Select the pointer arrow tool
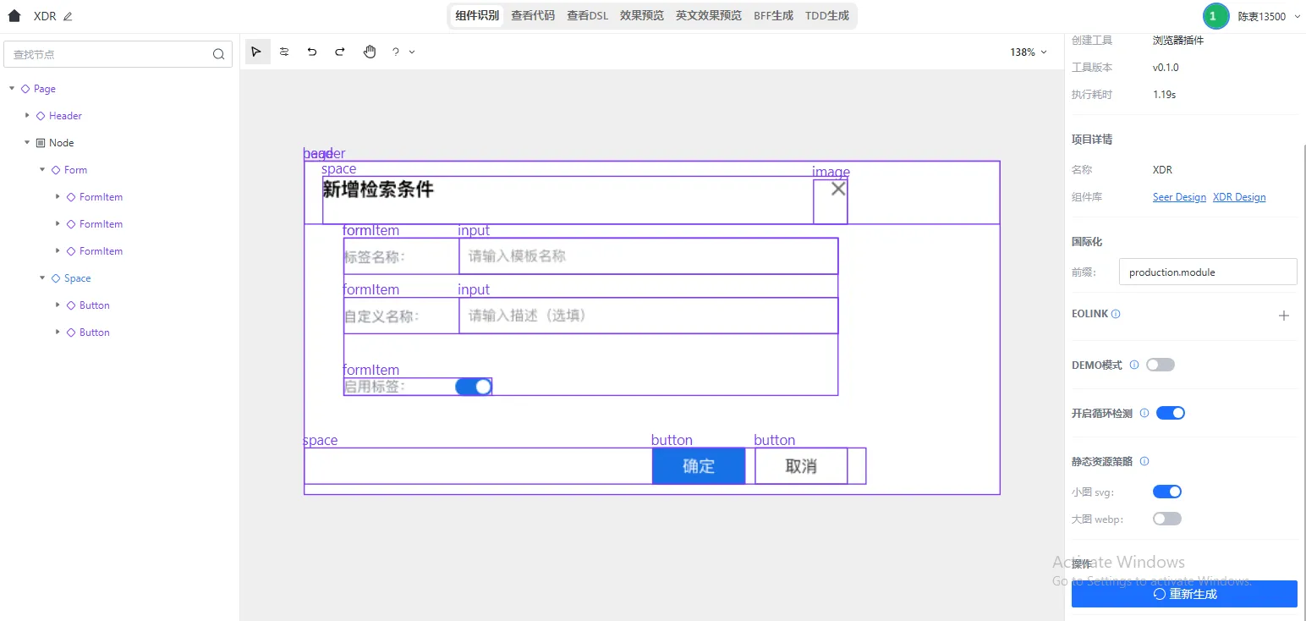Viewport: 1306px width, 621px height. point(256,52)
